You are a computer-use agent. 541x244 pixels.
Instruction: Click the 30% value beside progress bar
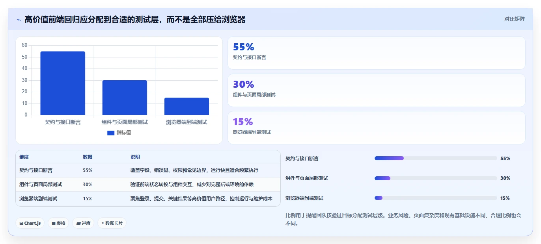click(x=505, y=178)
